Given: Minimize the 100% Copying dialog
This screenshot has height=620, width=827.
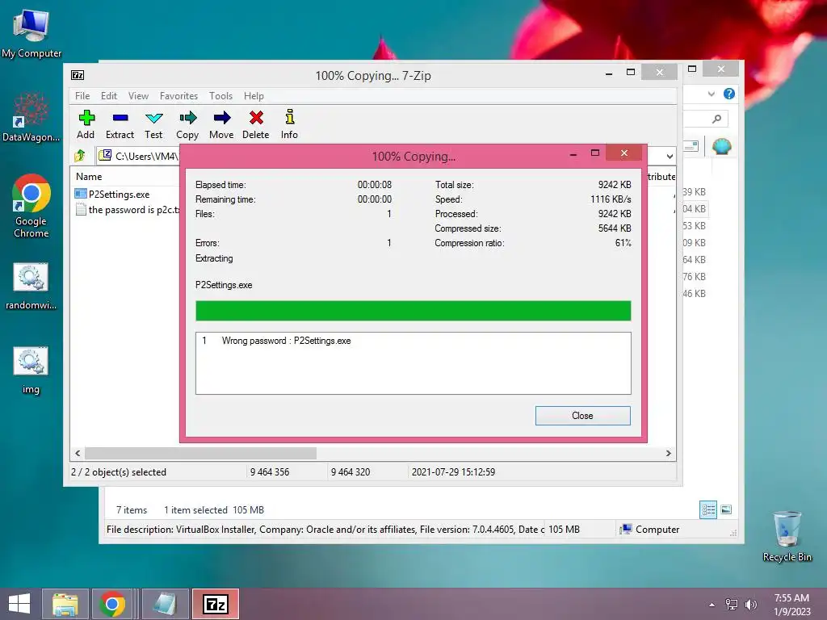Looking at the screenshot, I should (x=573, y=154).
